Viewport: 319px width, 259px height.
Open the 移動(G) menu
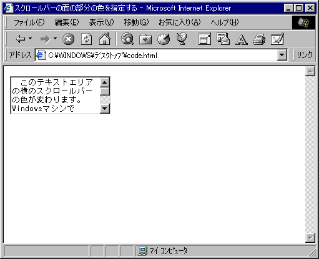pyautogui.click(x=136, y=22)
